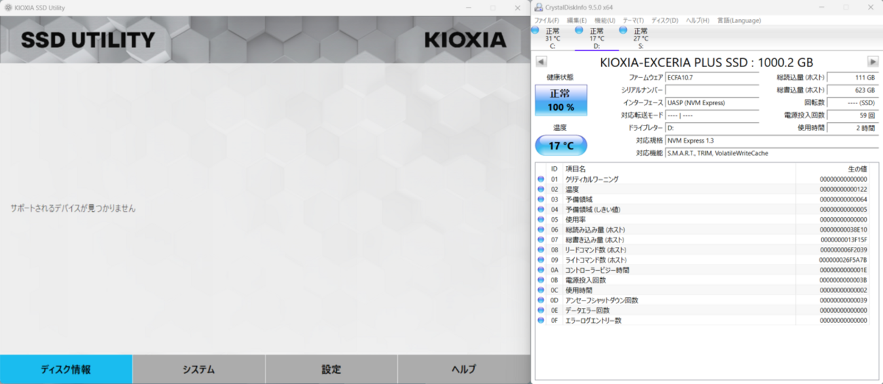Click status orb for 0F エラーログエントリー数 row

tap(541, 320)
